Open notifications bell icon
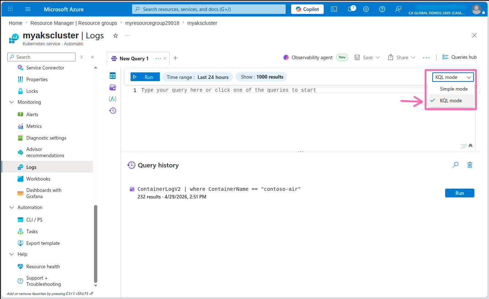 tap(351, 9)
